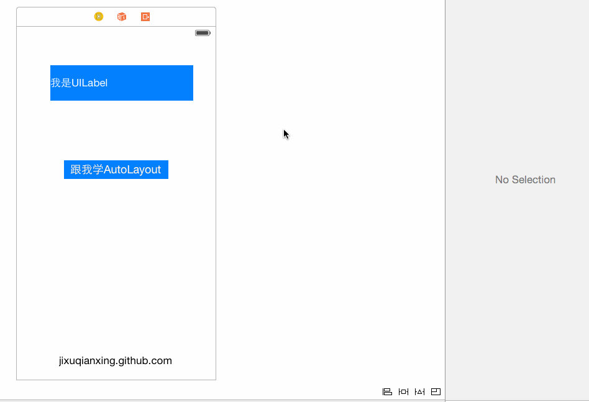
Task: Select root view area above website label
Action: coord(116,280)
